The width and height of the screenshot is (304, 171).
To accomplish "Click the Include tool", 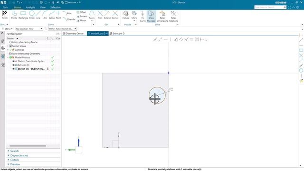I will (x=126, y=15).
